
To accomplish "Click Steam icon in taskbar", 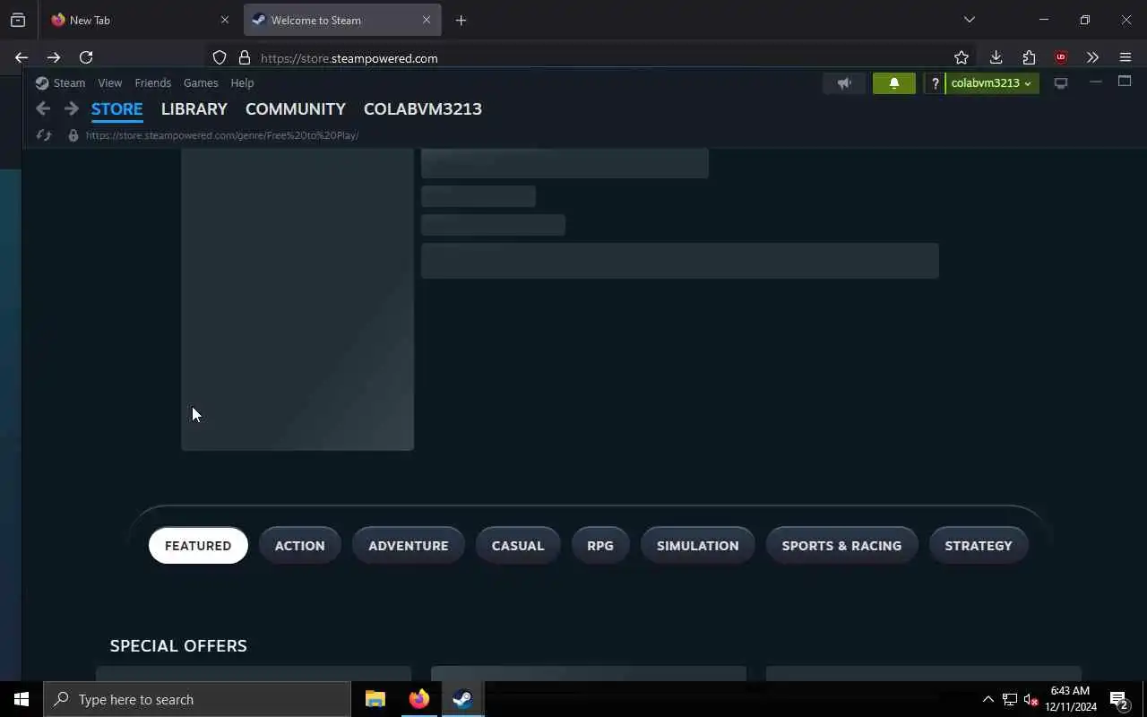I will click(462, 699).
